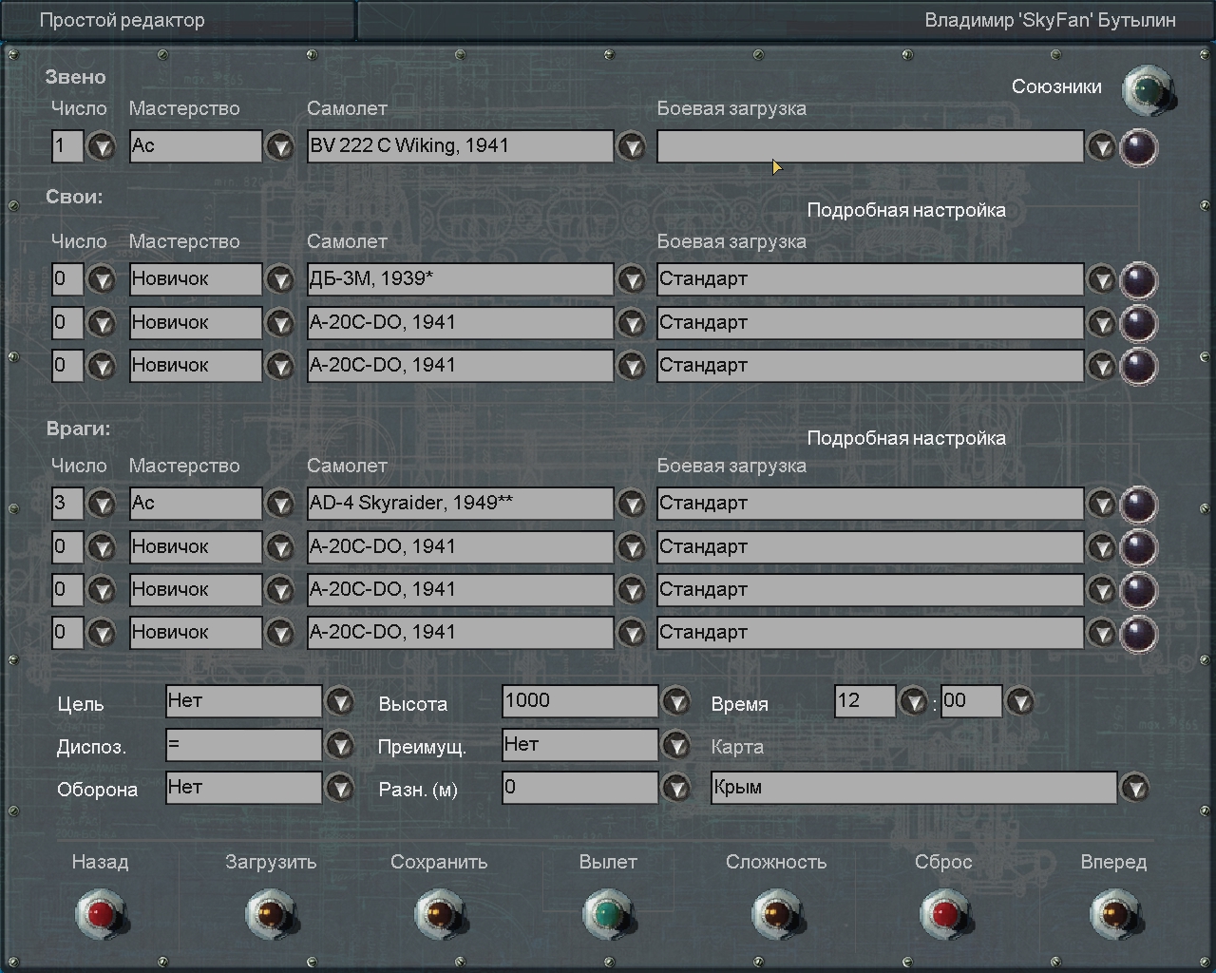Expand the aircraft arrow for AD-4 Skyraider, 1949**
The image size is (1216, 973).
(631, 505)
